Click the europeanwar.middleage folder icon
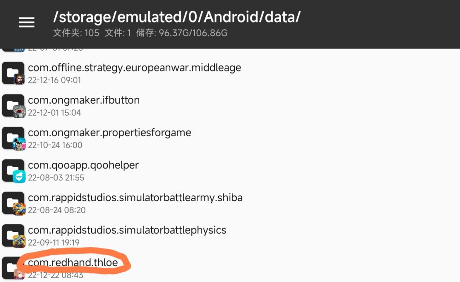 coord(13,73)
